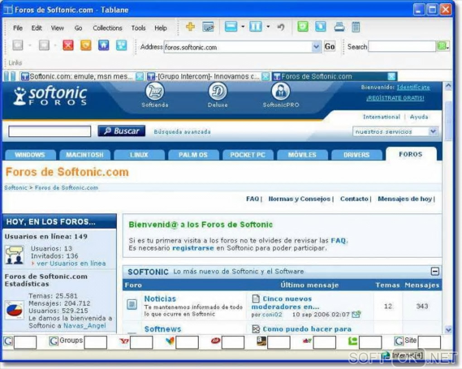Viewport: 462px width, 369px height.
Task: Click the Buscar search button
Action: [x=121, y=131]
